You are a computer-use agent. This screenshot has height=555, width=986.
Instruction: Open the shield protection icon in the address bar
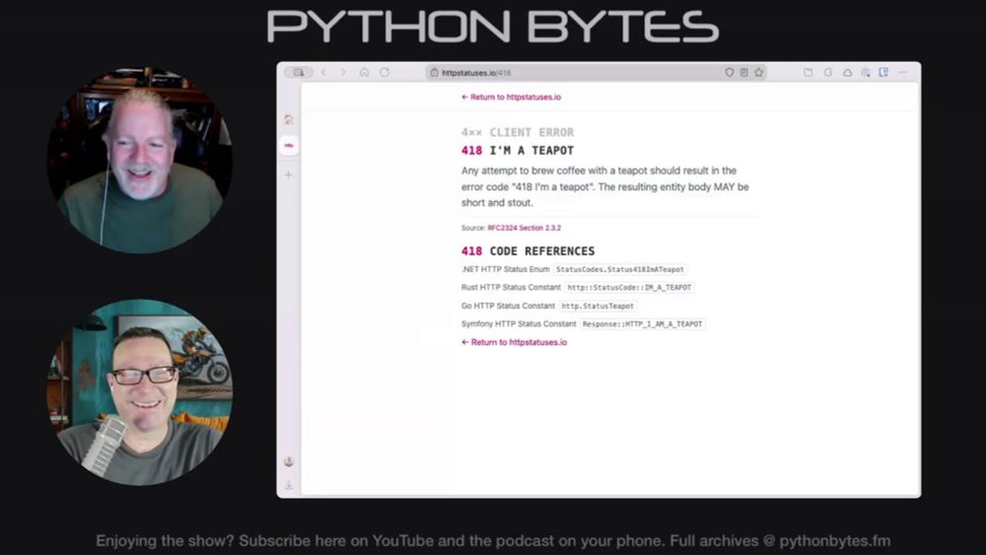[x=730, y=73]
